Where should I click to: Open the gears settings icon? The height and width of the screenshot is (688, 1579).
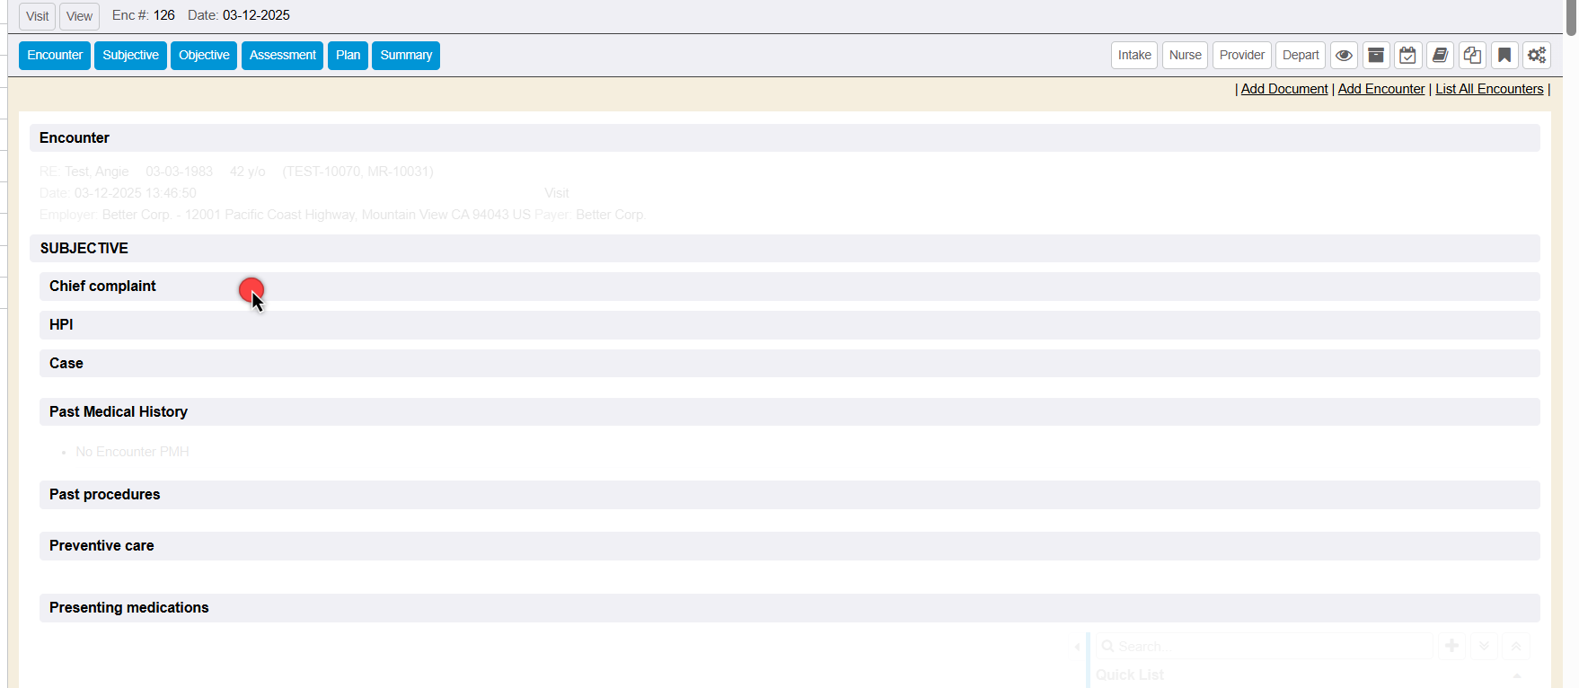(x=1537, y=56)
